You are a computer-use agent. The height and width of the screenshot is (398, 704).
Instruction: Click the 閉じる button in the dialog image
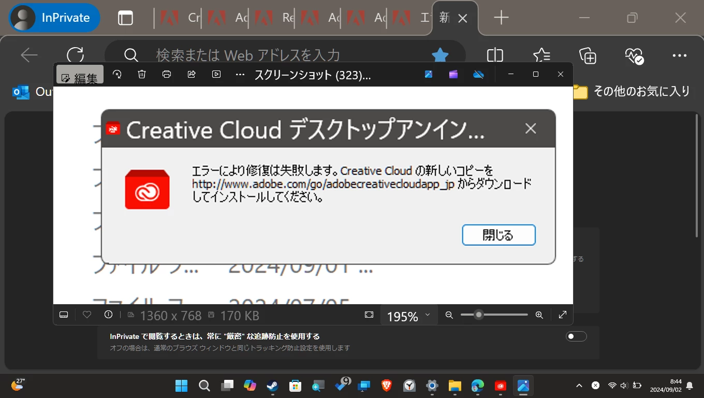coord(498,235)
